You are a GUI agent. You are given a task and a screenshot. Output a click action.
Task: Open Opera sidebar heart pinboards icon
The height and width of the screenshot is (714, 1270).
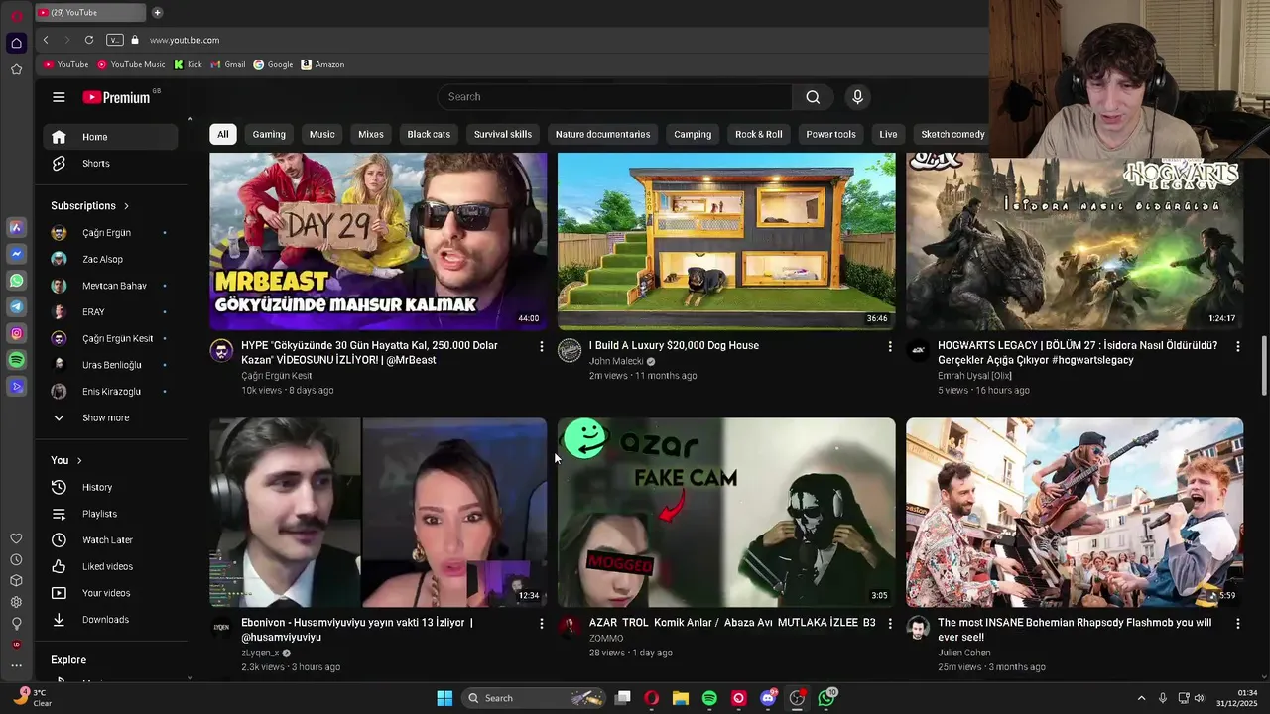point(16,538)
